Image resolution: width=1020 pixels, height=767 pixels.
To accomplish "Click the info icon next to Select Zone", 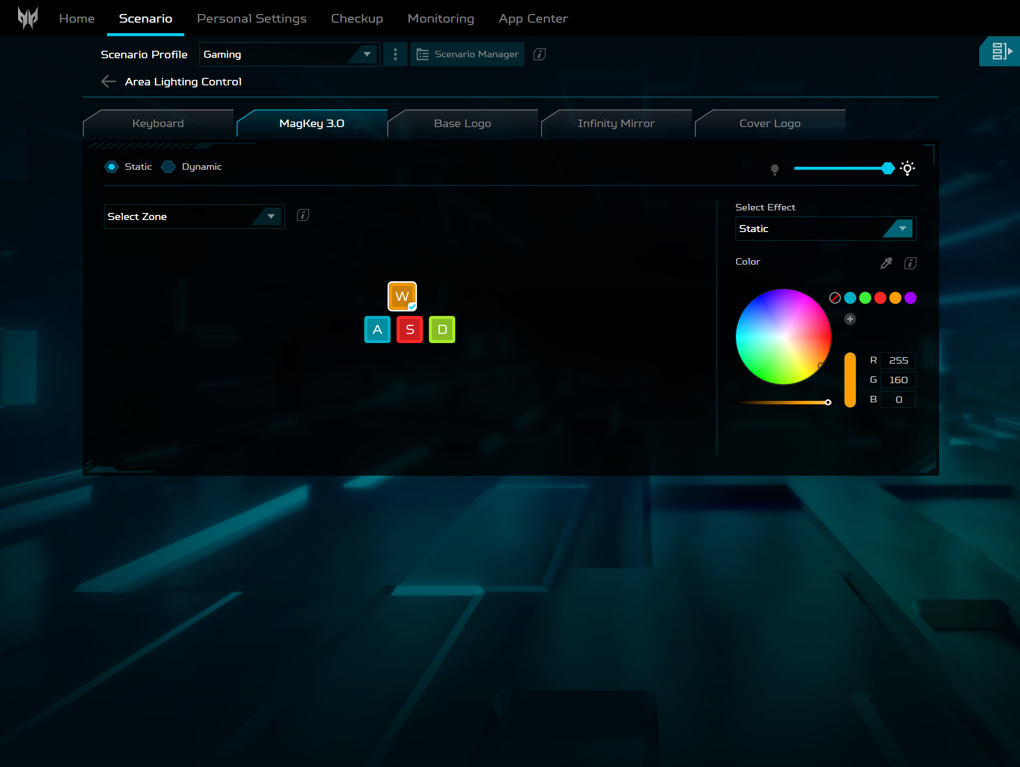I will tap(303, 215).
